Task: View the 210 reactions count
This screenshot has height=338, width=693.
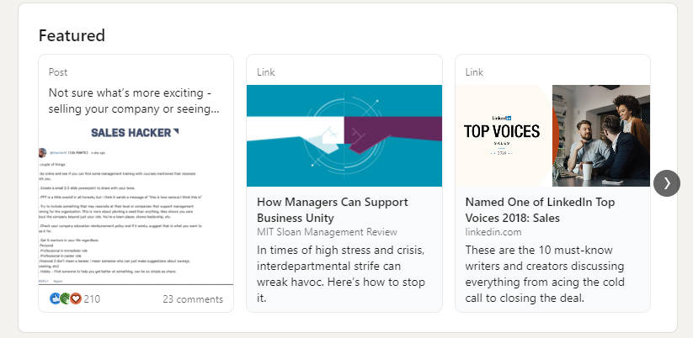Action: pos(92,298)
